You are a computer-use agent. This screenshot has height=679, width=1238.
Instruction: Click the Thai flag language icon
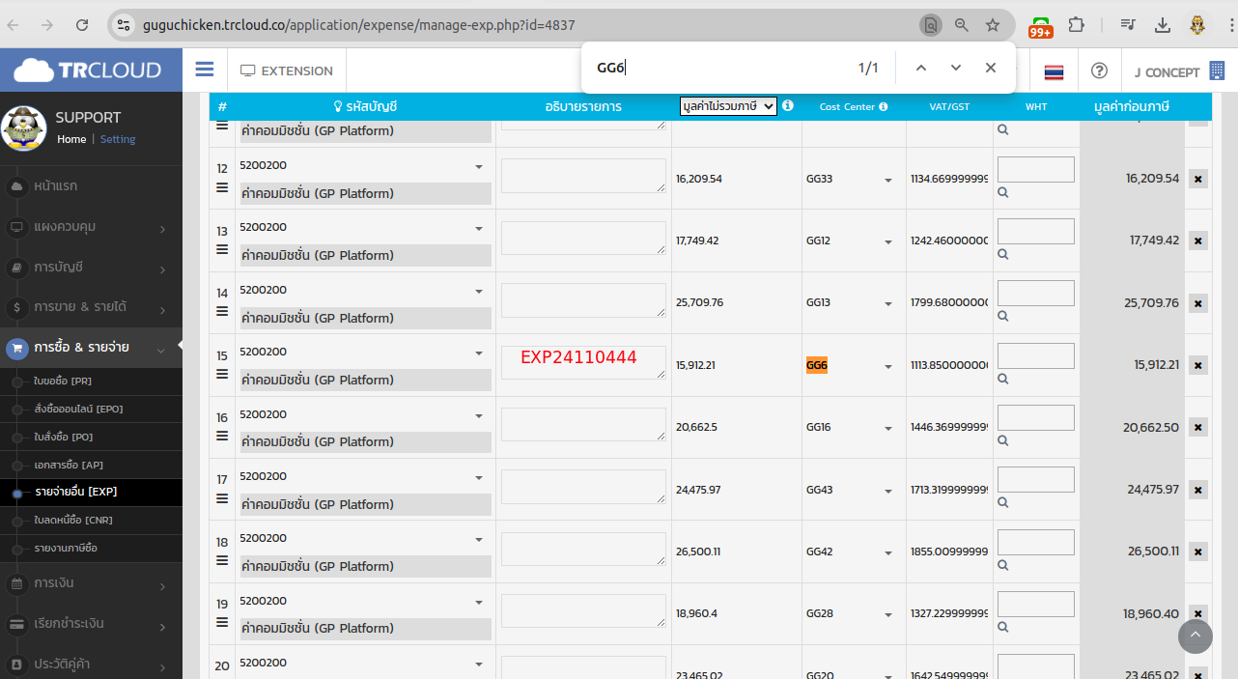1054,71
